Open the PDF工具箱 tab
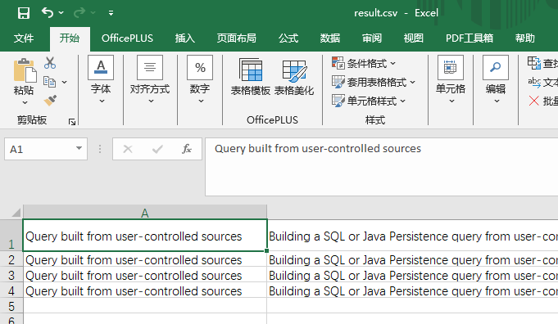 click(x=470, y=38)
